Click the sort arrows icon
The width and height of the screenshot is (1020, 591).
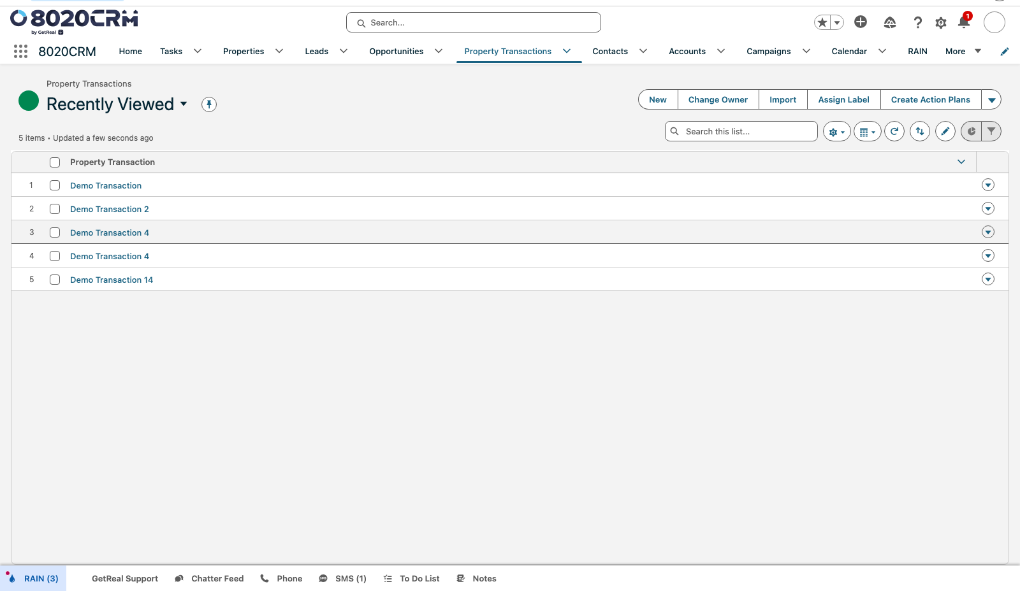[920, 132]
